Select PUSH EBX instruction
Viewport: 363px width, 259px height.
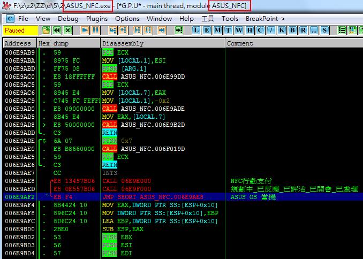[x=117, y=237]
